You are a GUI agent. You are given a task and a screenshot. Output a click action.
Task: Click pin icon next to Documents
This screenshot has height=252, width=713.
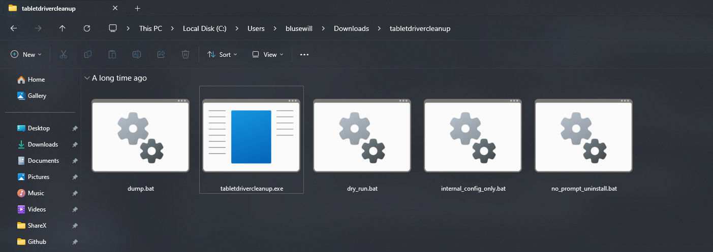(x=75, y=161)
